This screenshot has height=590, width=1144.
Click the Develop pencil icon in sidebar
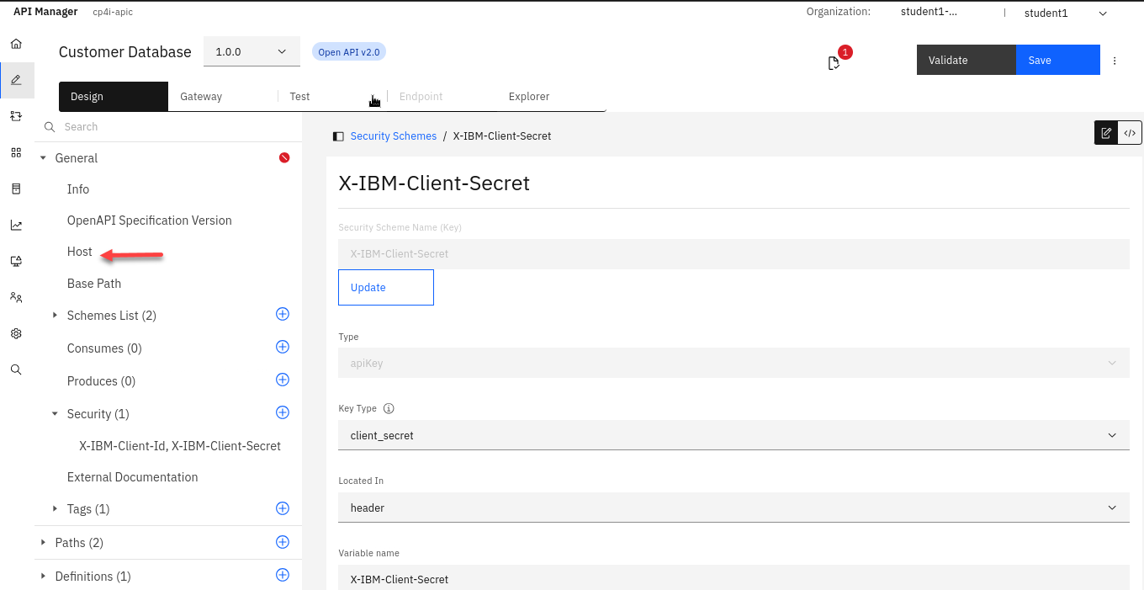16,81
